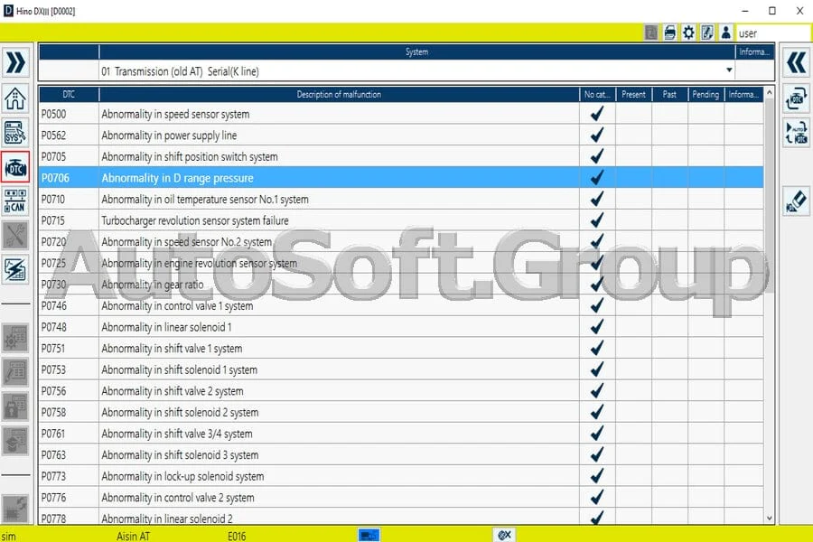This screenshot has width=813, height=542.
Task: Click the check mark in P0710 row
Action: [x=597, y=199]
